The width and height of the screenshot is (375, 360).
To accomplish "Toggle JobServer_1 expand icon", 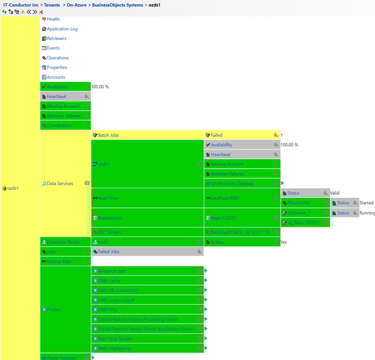I will (x=326, y=212).
